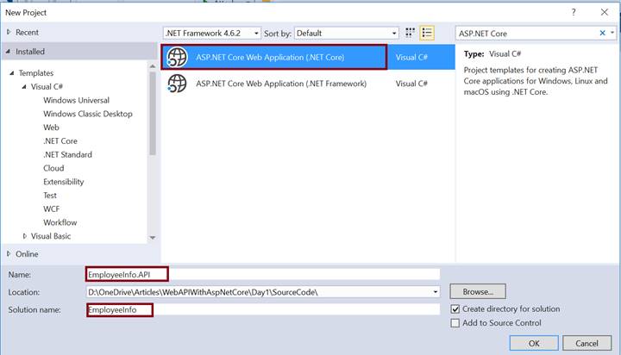Click the Browse... button

pos(478,292)
